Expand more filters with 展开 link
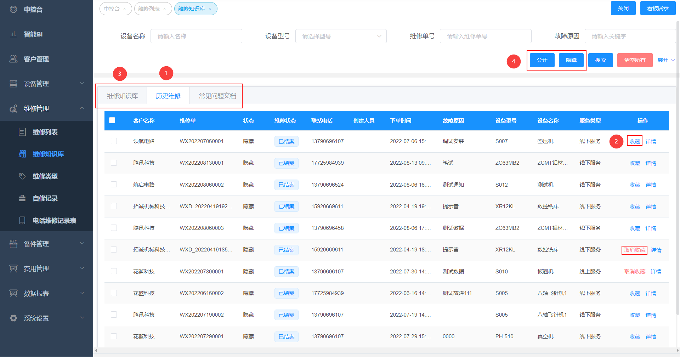 [666, 60]
